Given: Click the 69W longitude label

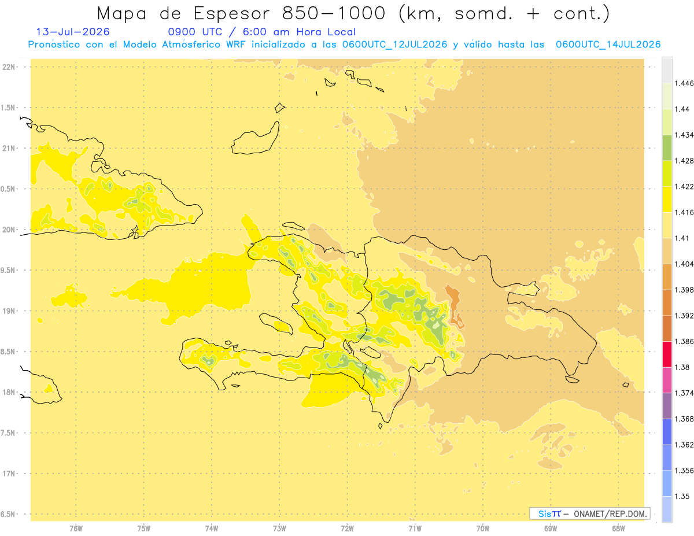Looking at the screenshot, I should pos(551,528).
